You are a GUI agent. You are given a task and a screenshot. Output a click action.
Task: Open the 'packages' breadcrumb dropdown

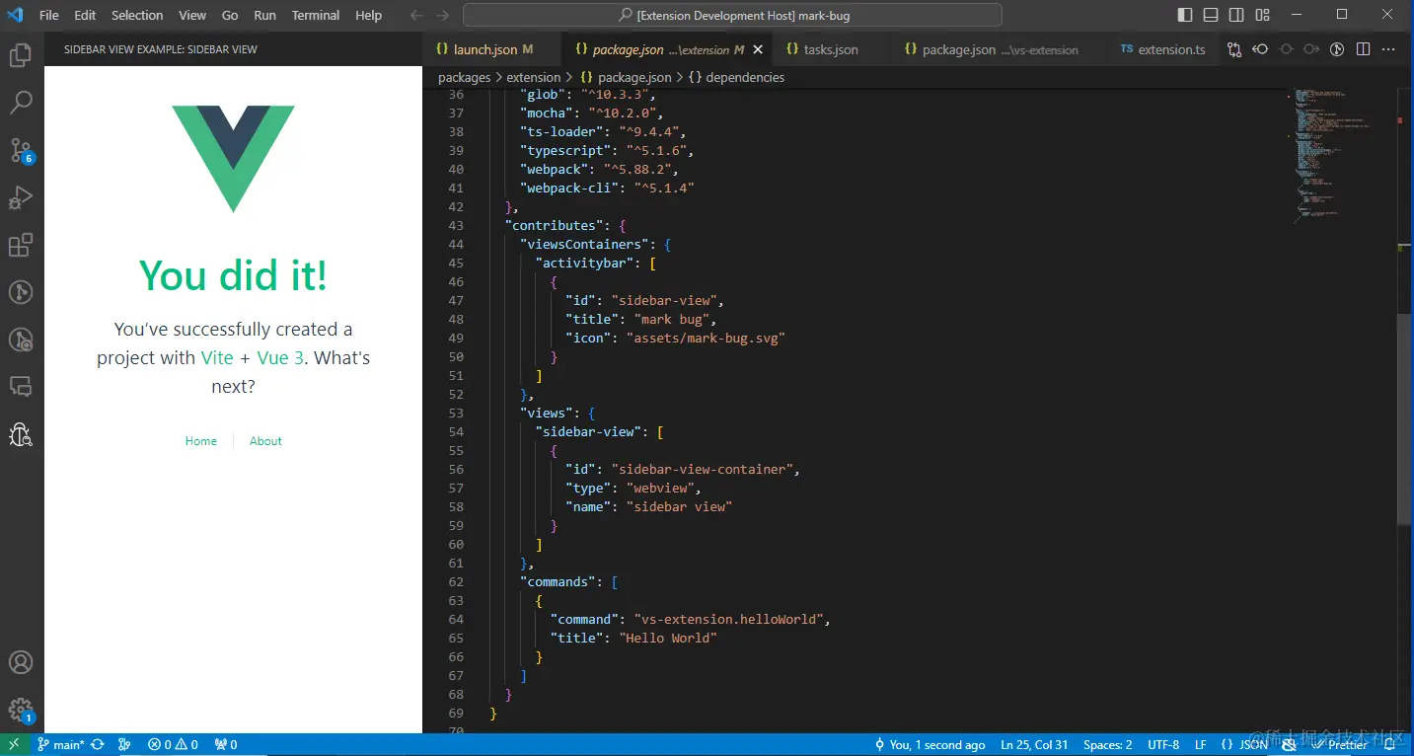464,77
